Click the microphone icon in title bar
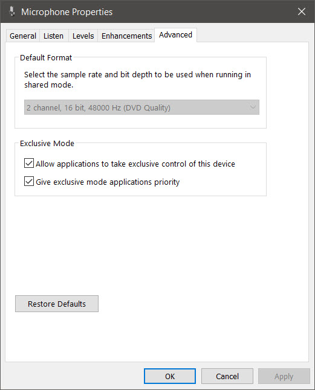The height and width of the screenshot is (390, 315). [11, 11]
